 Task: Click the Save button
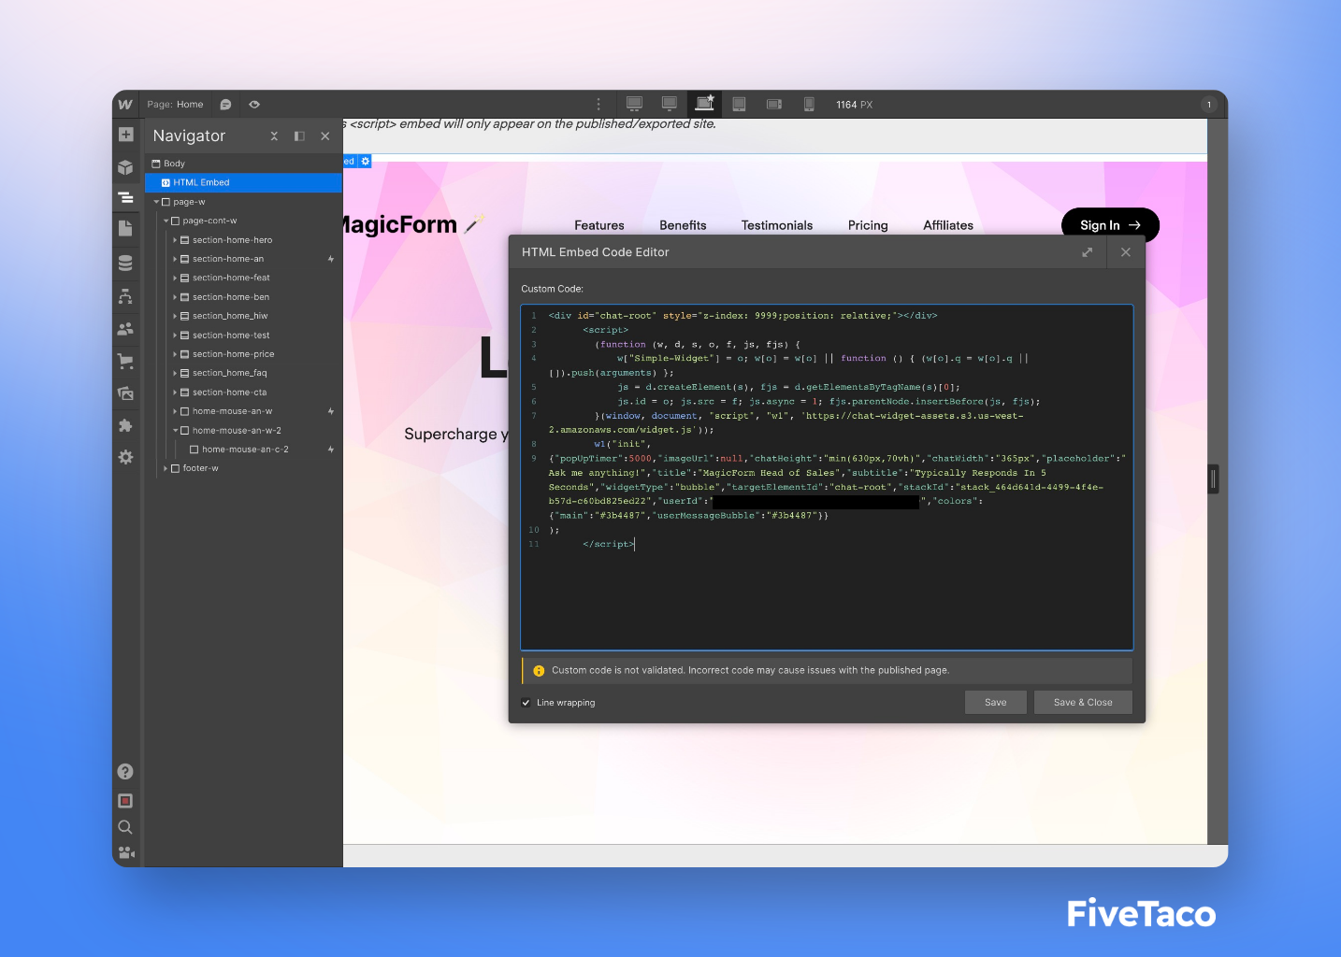click(x=996, y=703)
